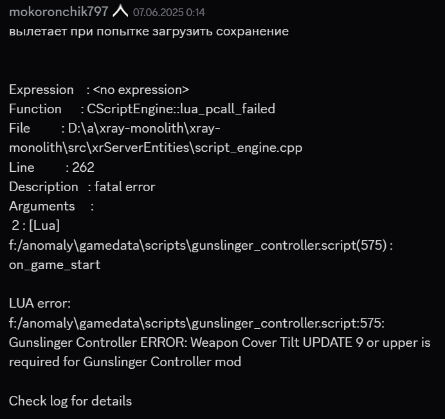Click the 2 : [Lua] line
This screenshot has width=445, height=419.
[36, 225]
